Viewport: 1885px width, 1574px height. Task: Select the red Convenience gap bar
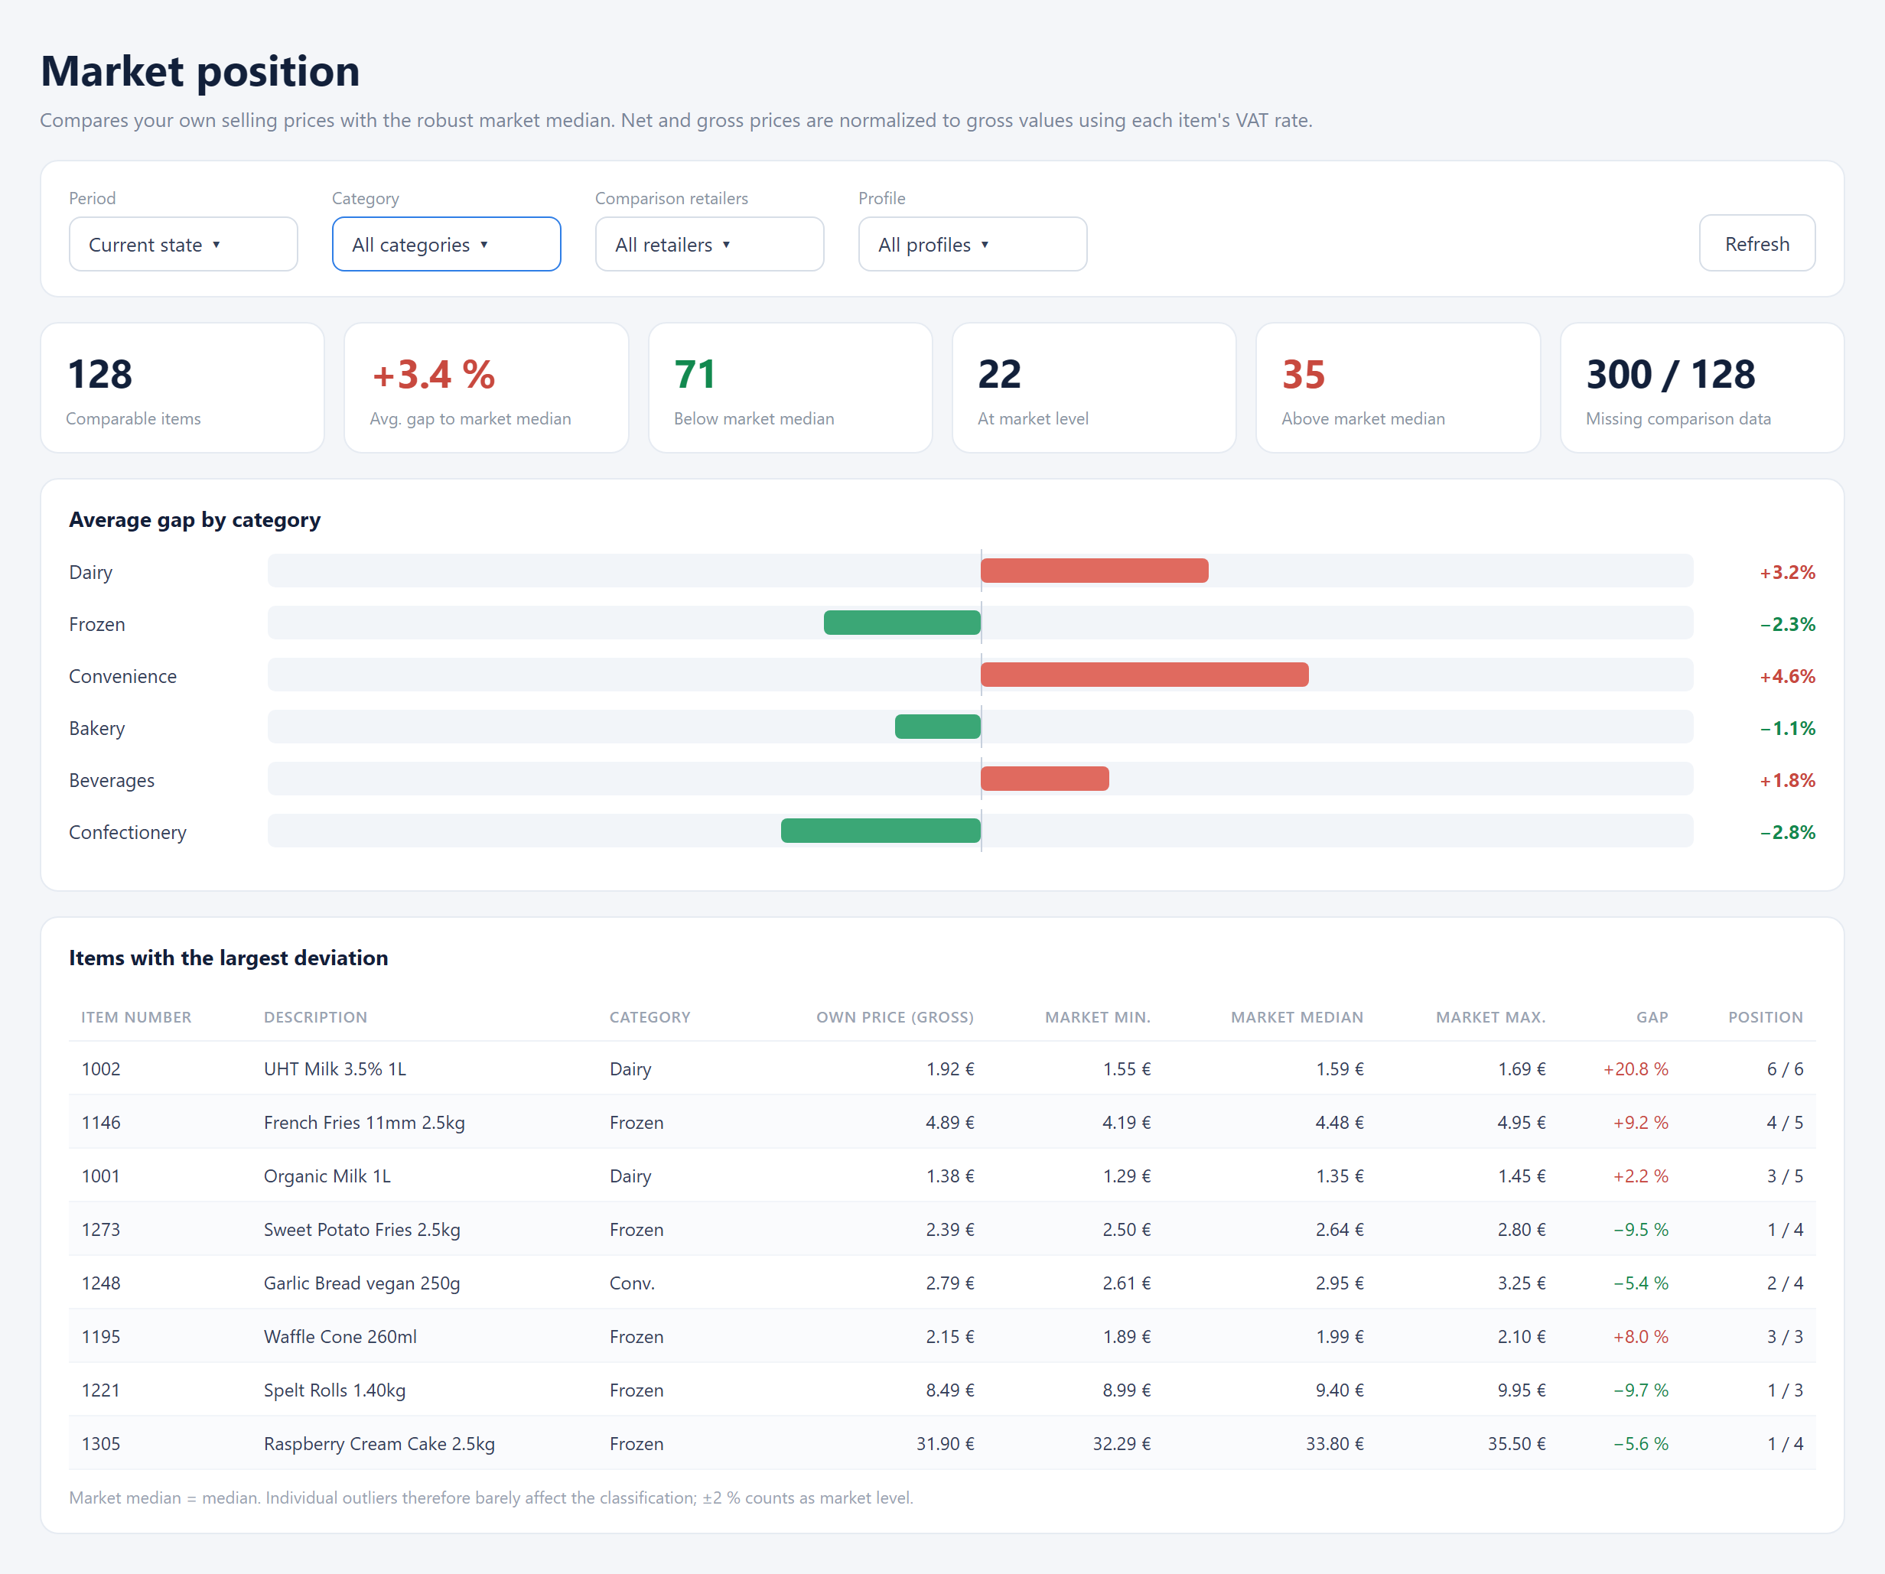tap(1144, 675)
